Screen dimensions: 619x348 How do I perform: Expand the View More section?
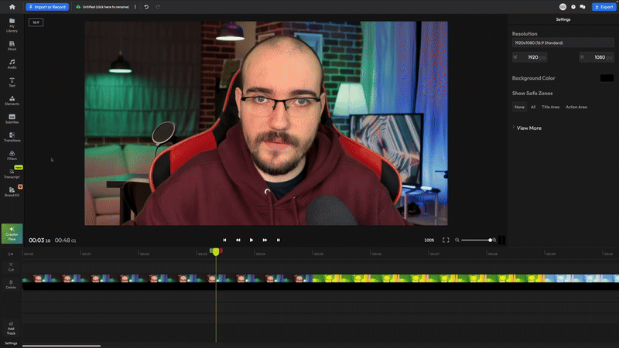[x=528, y=128]
